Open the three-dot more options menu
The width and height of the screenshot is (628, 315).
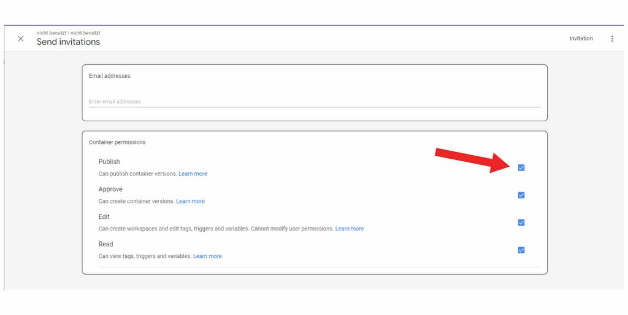(x=611, y=39)
